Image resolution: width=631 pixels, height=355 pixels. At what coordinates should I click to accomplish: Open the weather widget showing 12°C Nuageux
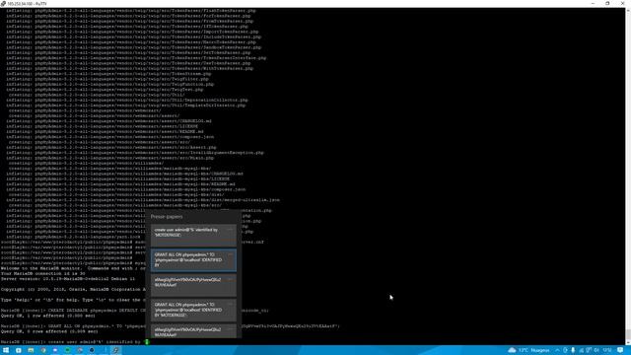pos(528,350)
